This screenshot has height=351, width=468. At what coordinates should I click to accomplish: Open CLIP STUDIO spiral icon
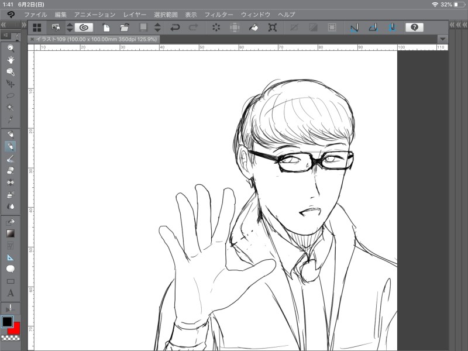(84, 27)
